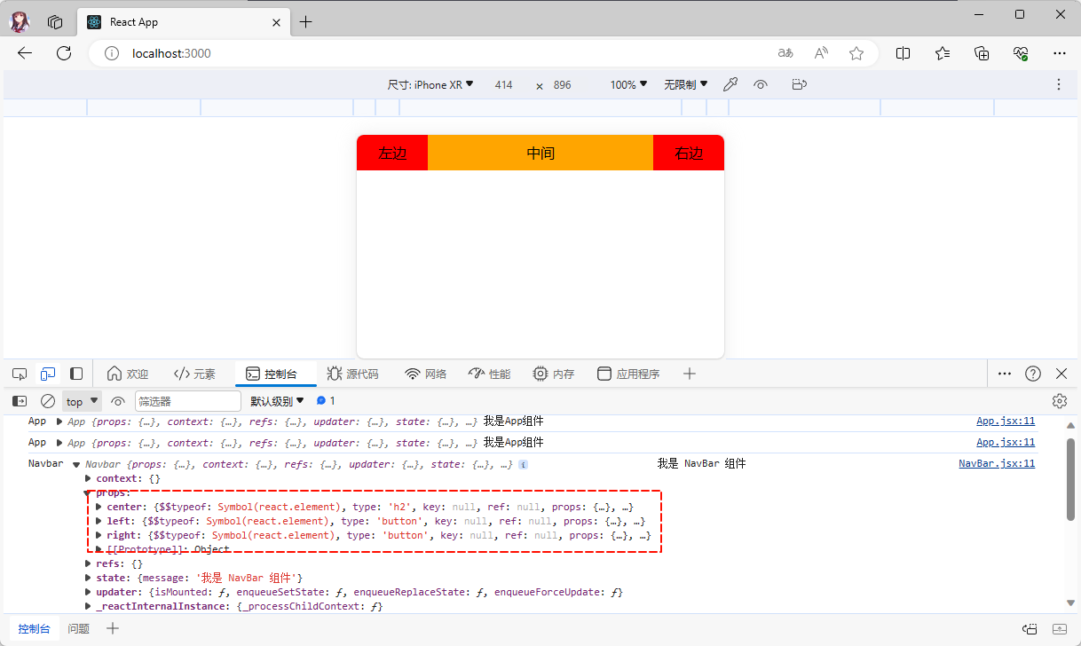Click the 筛选器 filter input field
1081x646 pixels.
click(187, 401)
